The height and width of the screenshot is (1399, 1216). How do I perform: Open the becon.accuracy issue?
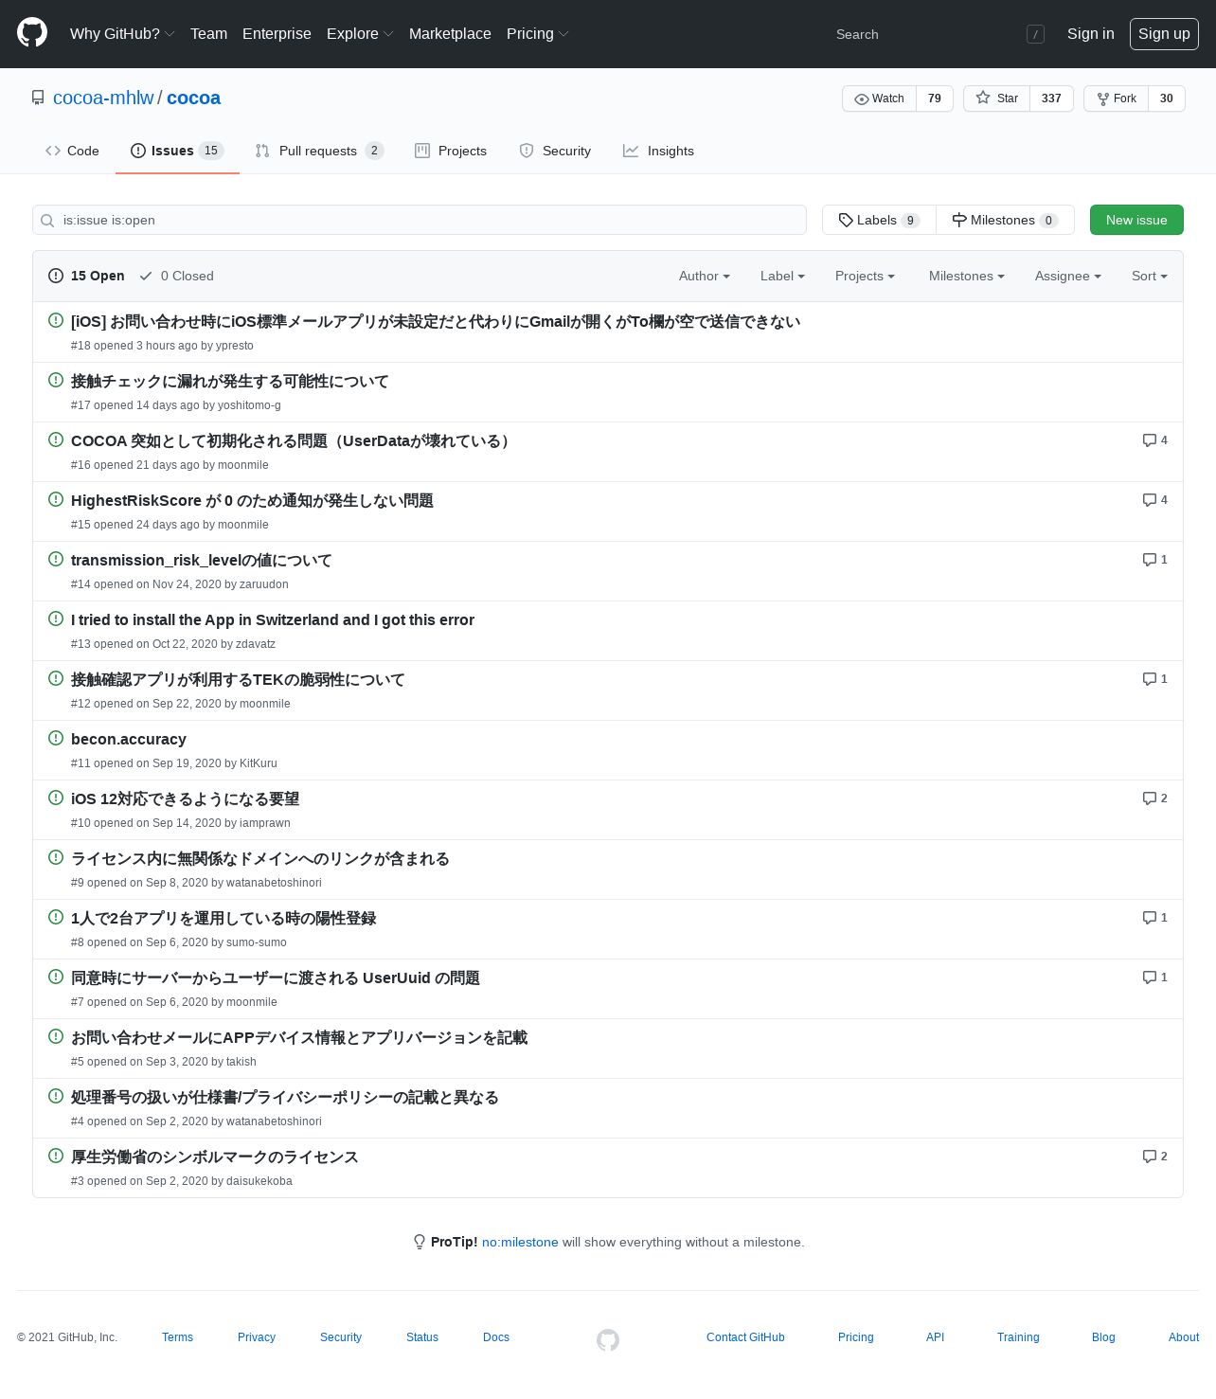pyautogui.click(x=129, y=740)
